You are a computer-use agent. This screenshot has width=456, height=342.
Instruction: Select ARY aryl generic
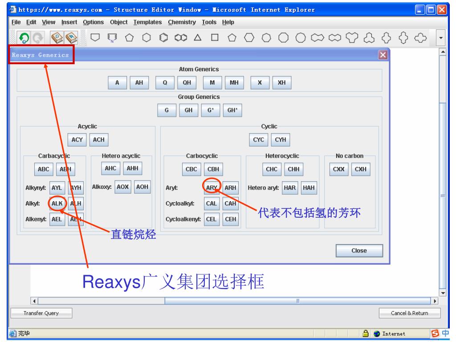pyautogui.click(x=212, y=188)
